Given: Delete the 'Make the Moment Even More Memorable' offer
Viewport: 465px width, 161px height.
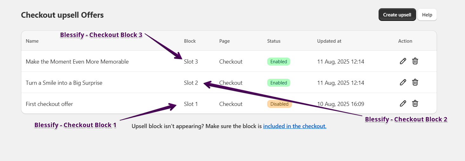Looking at the screenshot, I should (x=415, y=61).
